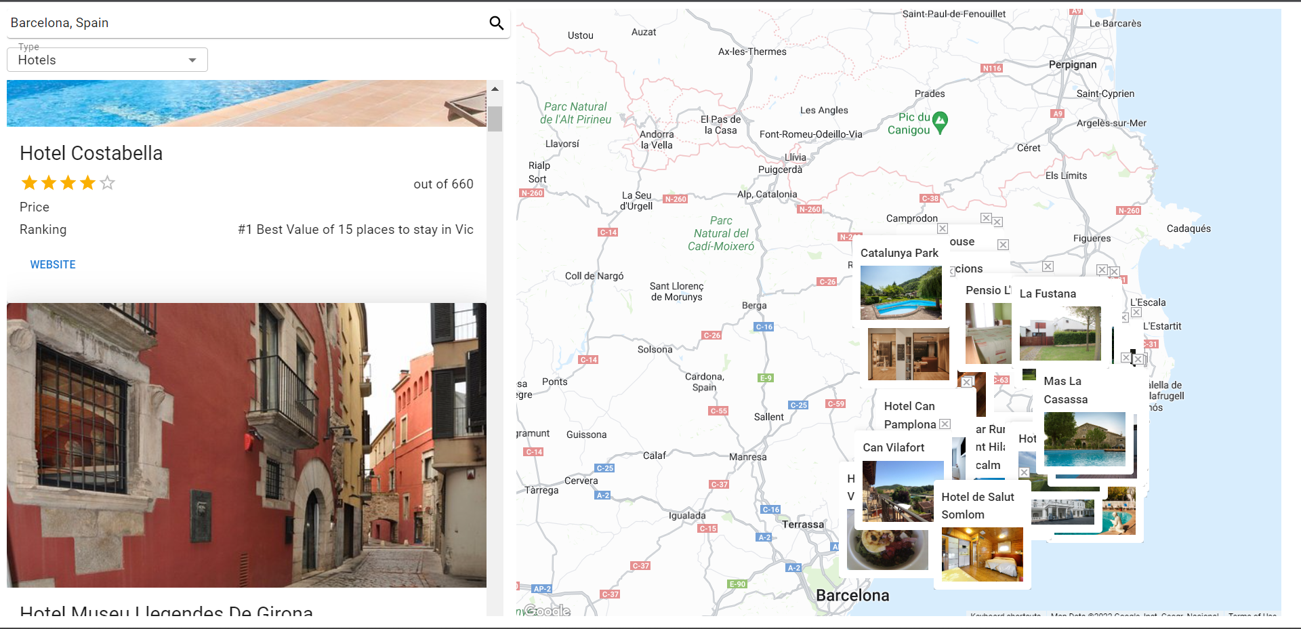Click the search magnifier icon
Image resolution: width=1301 pixels, height=629 pixels.
coord(497,23)
